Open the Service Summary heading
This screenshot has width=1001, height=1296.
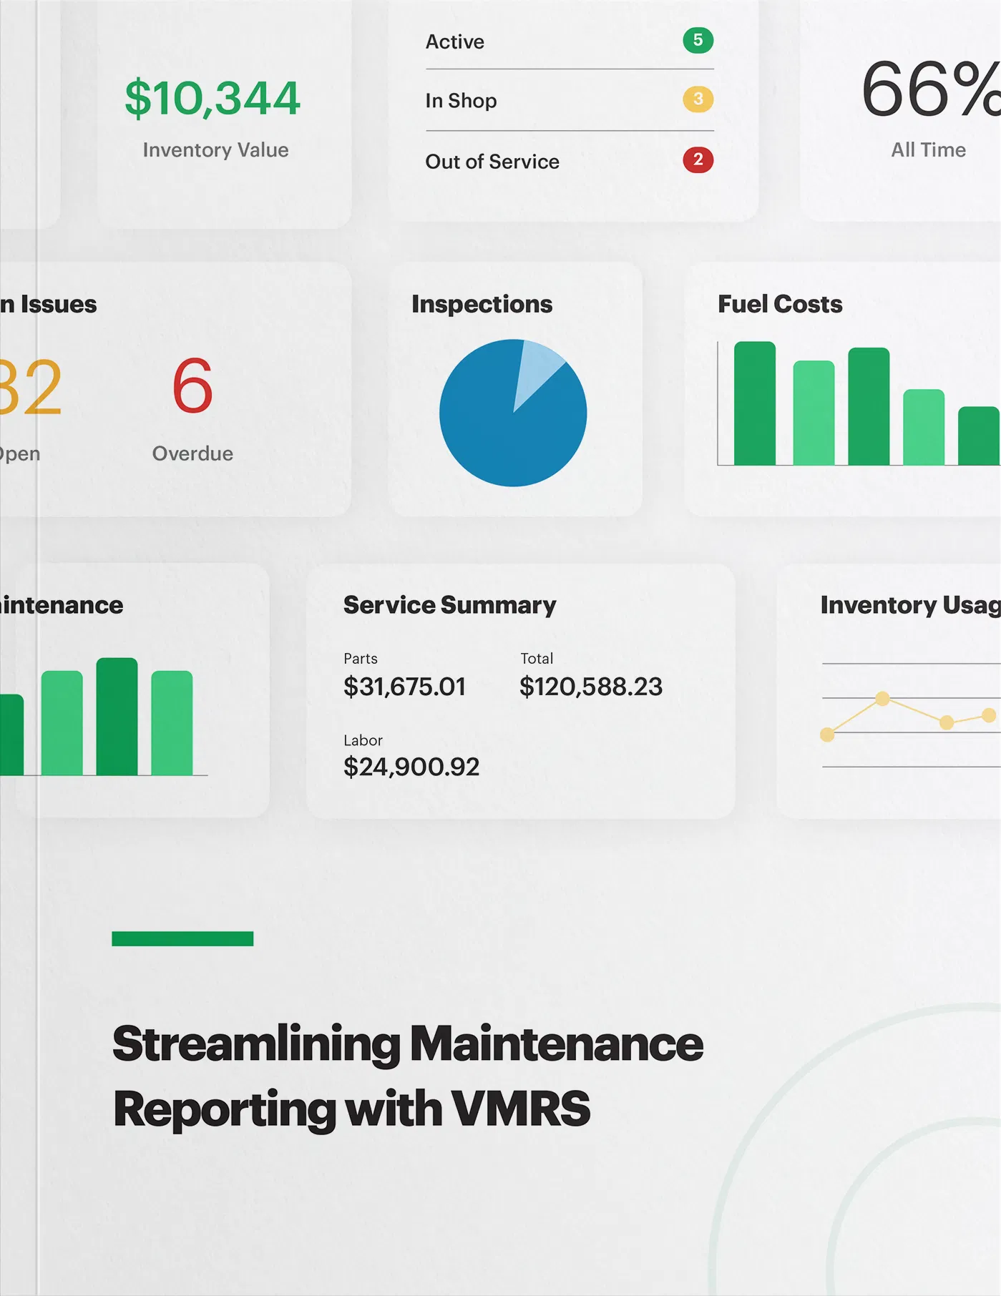pyautogui.click(x=449, y=605)
